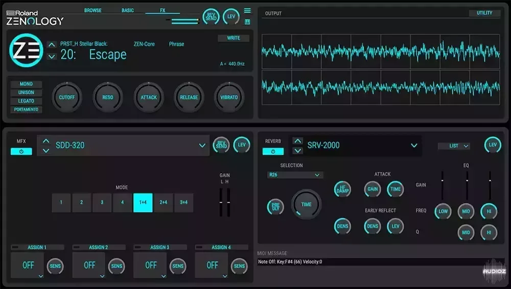511x289 pixels.
Task: Switch to the FX tab
Action: coord(162,10)
